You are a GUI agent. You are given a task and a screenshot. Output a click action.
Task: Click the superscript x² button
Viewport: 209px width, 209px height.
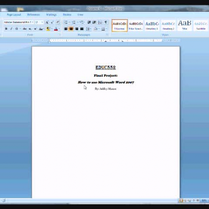click(x=35, y=29)
